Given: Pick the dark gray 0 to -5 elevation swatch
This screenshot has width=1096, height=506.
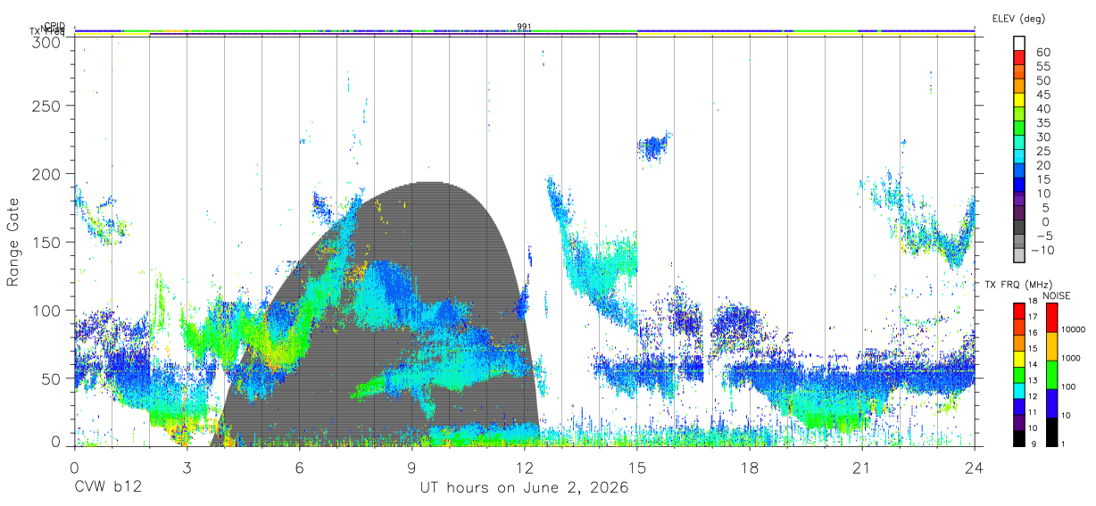Looking at the screenshot, I should click(x=1019, y=228).
